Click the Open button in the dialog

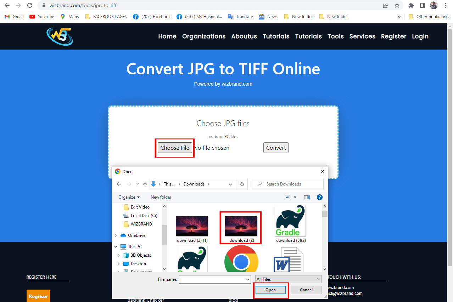pyautogui.click(x=270, y=290)
